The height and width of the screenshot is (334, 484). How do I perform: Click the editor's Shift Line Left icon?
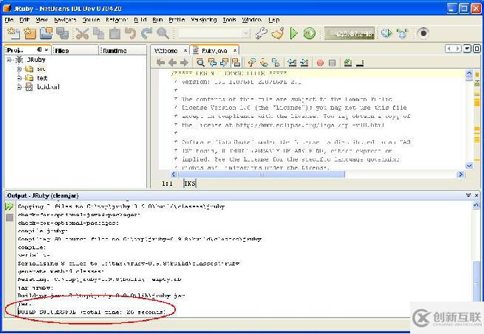click(292, 63)
